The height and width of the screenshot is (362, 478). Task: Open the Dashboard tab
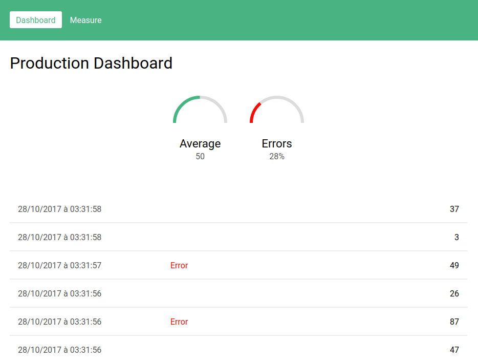pyautogui.click(x=36, y=20)
